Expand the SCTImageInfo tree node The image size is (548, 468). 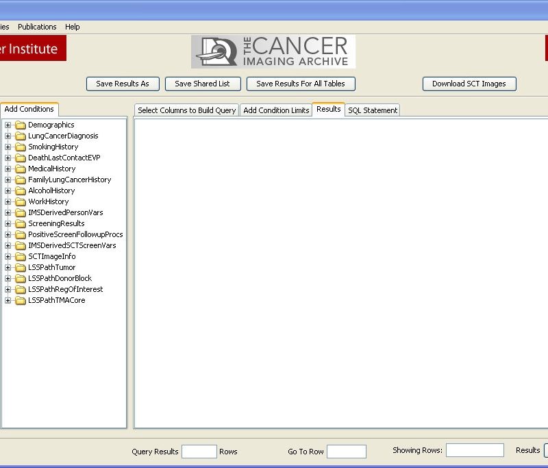8,256
